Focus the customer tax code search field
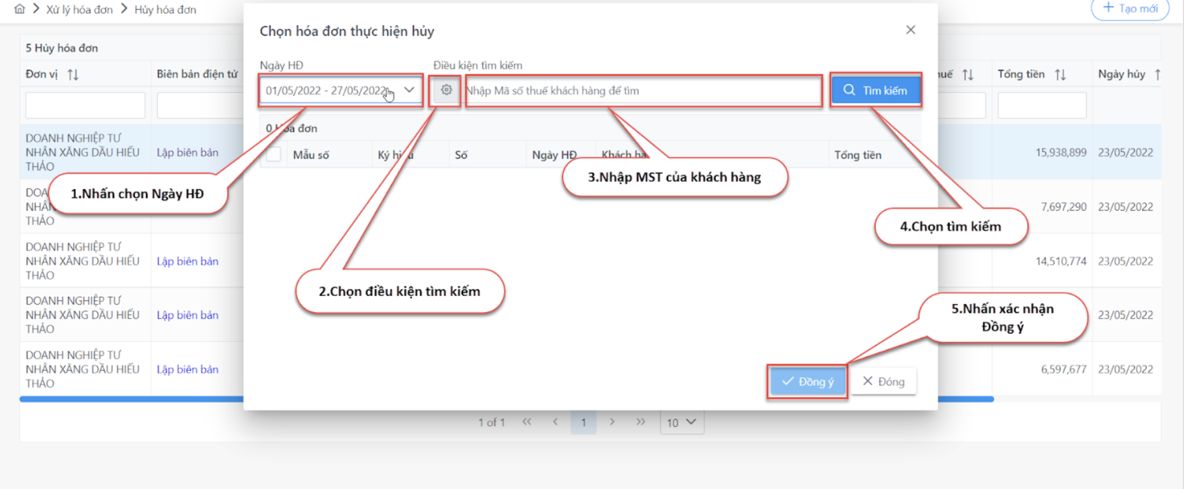 click(643, 91)
